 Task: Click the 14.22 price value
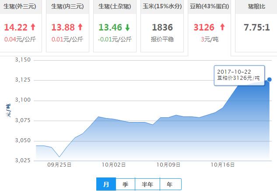16,27
